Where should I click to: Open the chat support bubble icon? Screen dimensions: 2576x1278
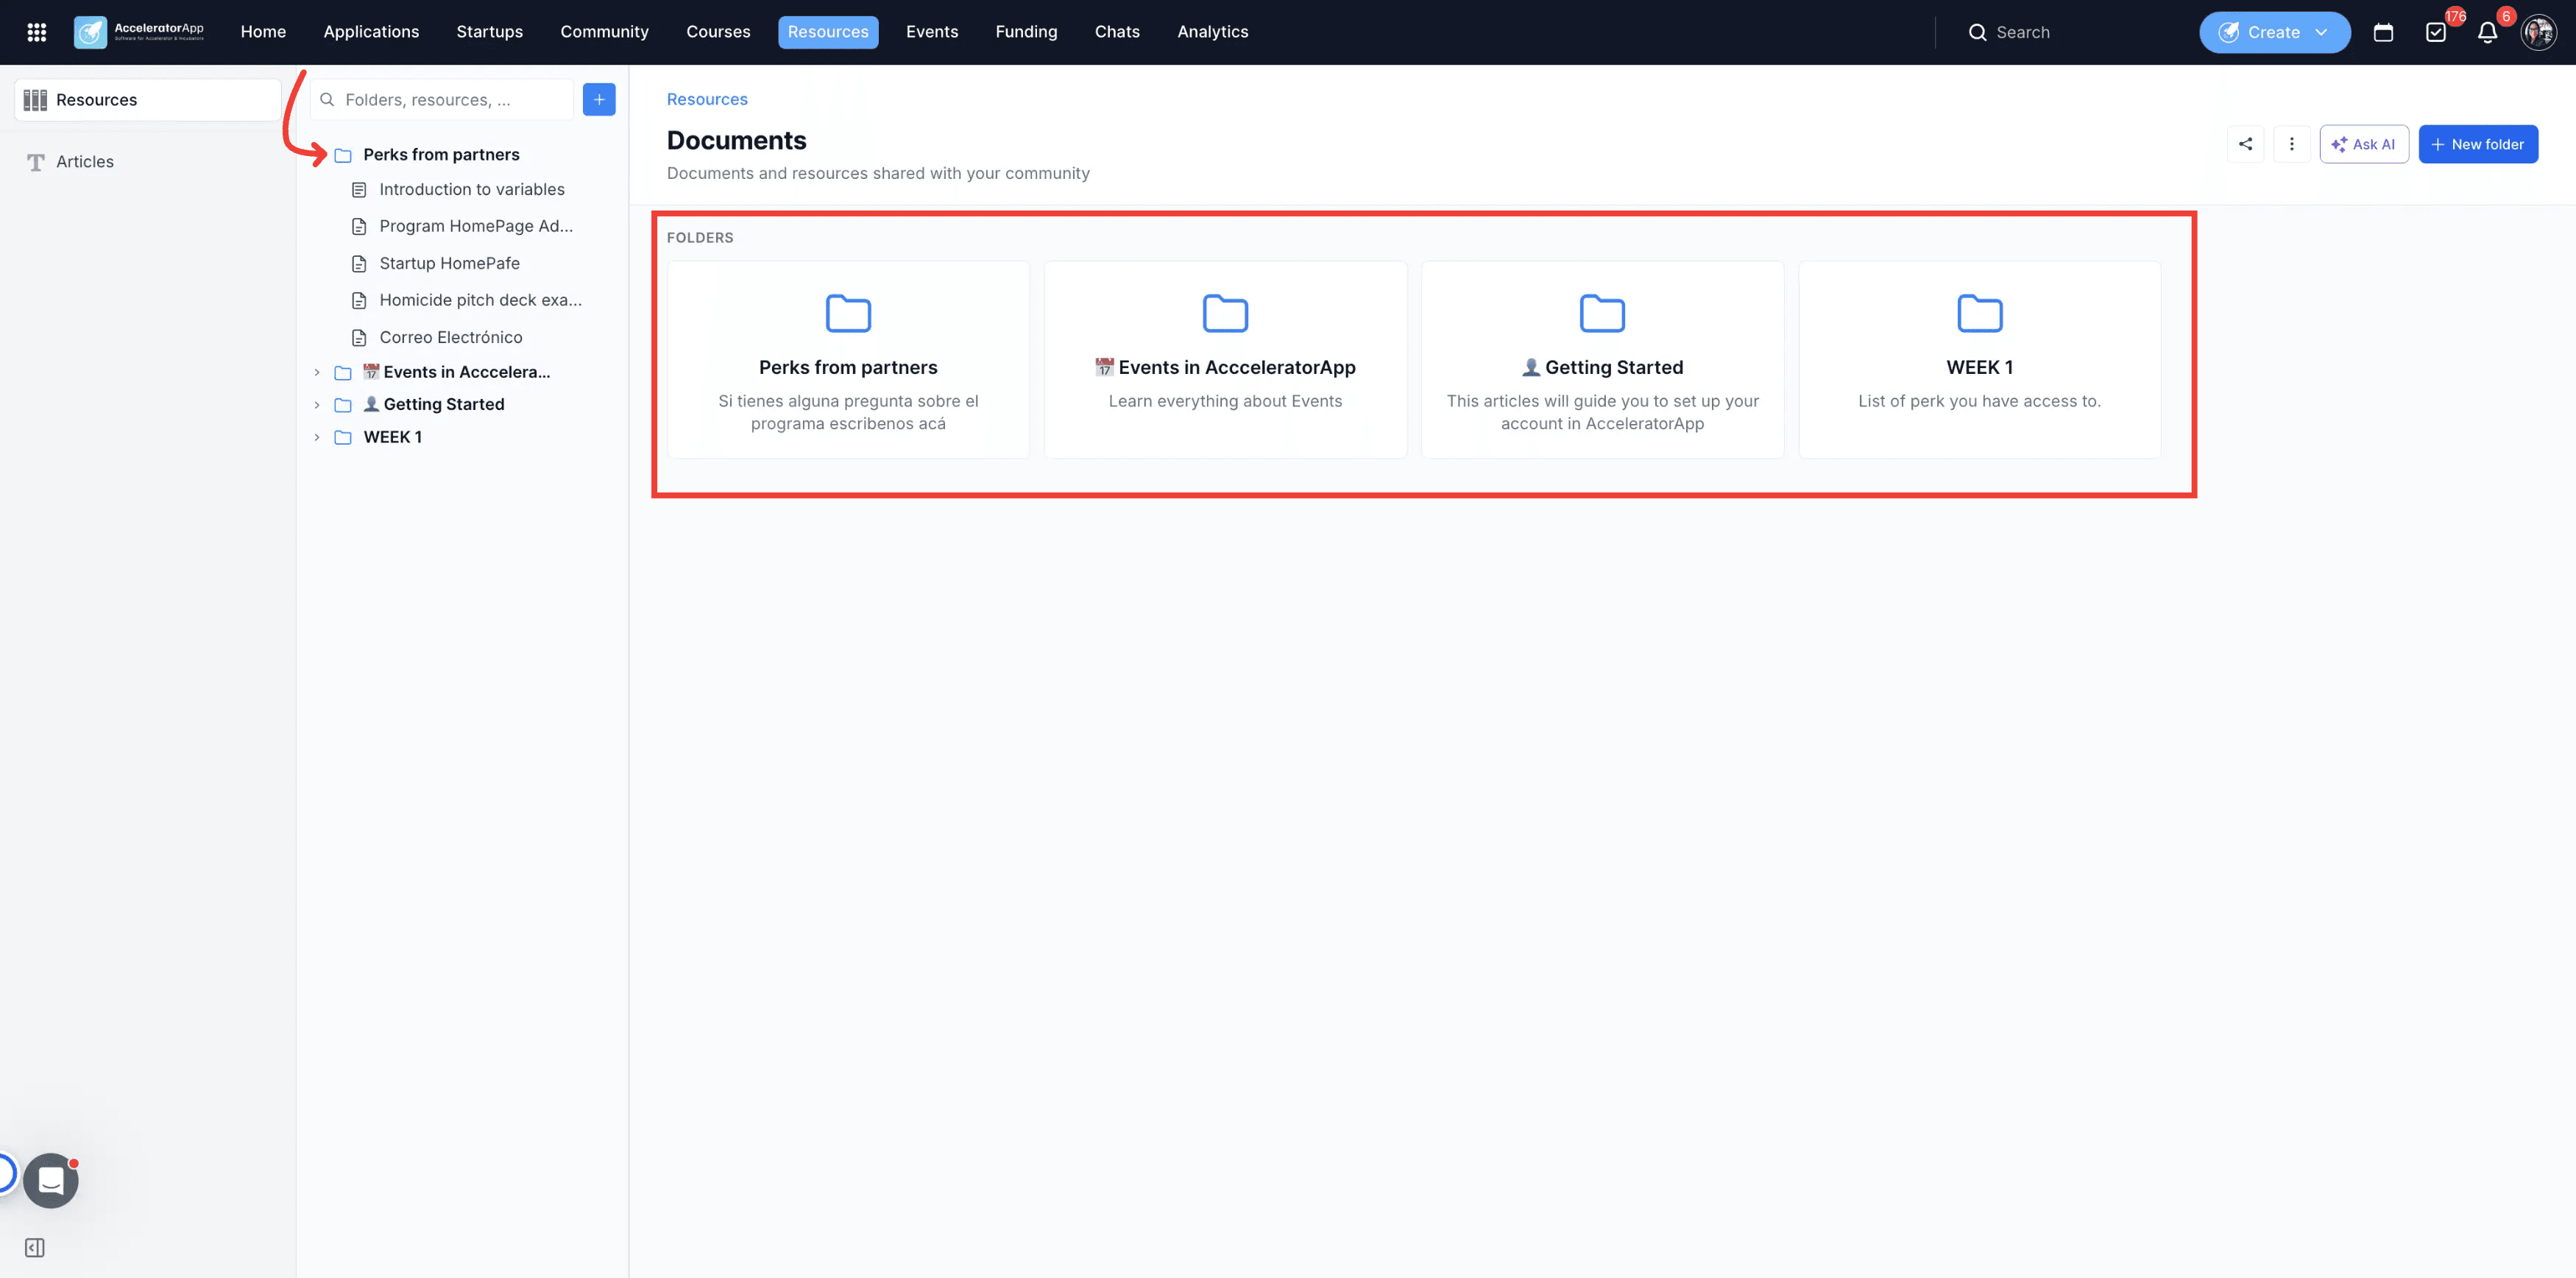coord(51,1181)
